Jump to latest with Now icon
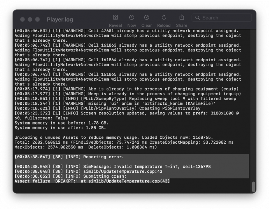 pos(132,18)
